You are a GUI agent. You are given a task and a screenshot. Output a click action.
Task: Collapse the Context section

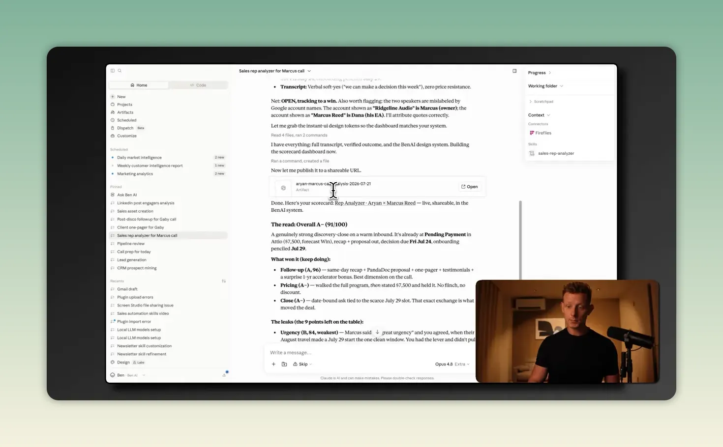click(539, 115)
